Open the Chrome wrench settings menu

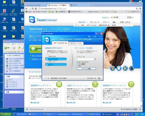140,9
